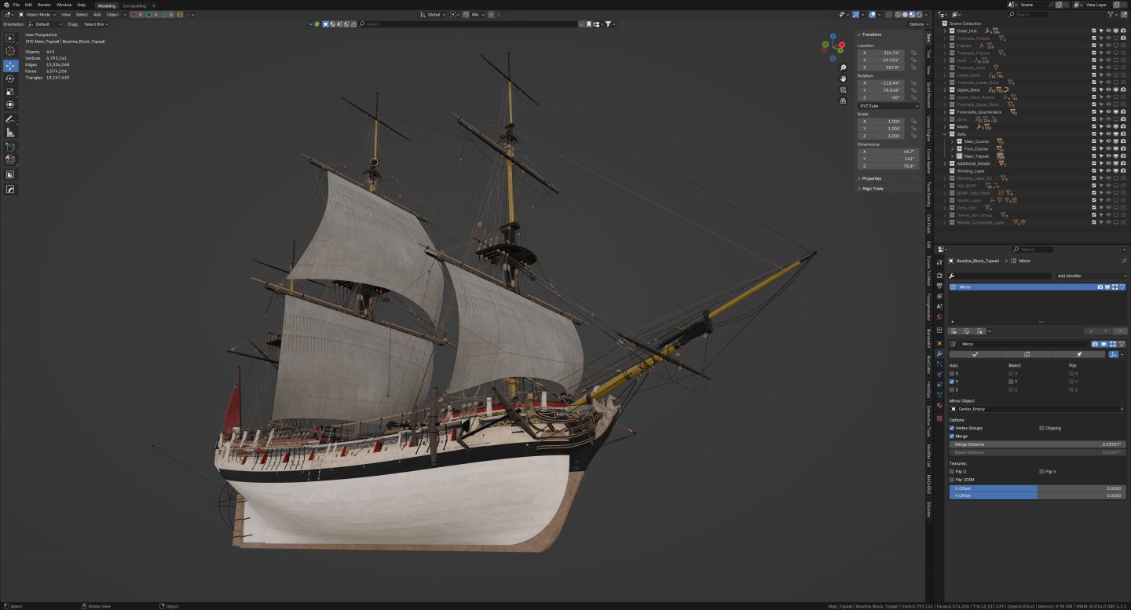Enable Mirror Axis X checkbox

pos(952,374)
